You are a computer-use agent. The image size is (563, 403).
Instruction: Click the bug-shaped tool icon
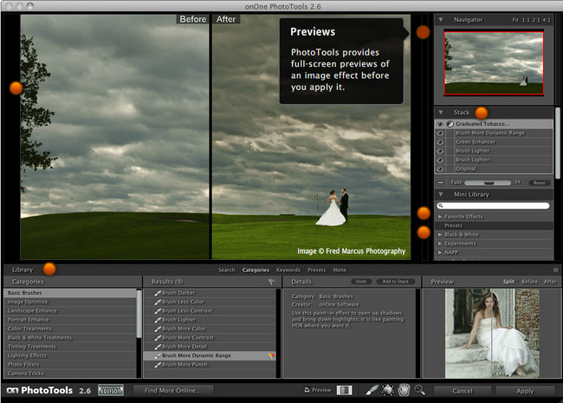(387, 391)
